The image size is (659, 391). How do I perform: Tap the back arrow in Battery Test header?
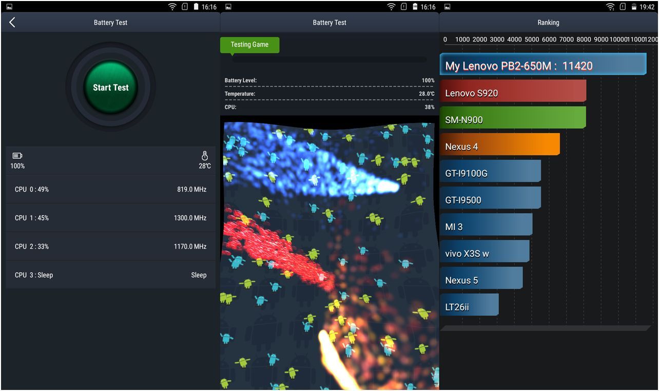click(12, 23)
